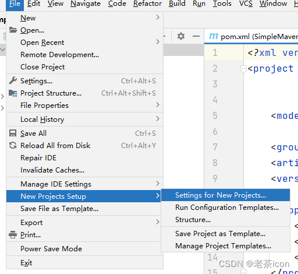Click the folder icon next to Open...

[13, 30]
